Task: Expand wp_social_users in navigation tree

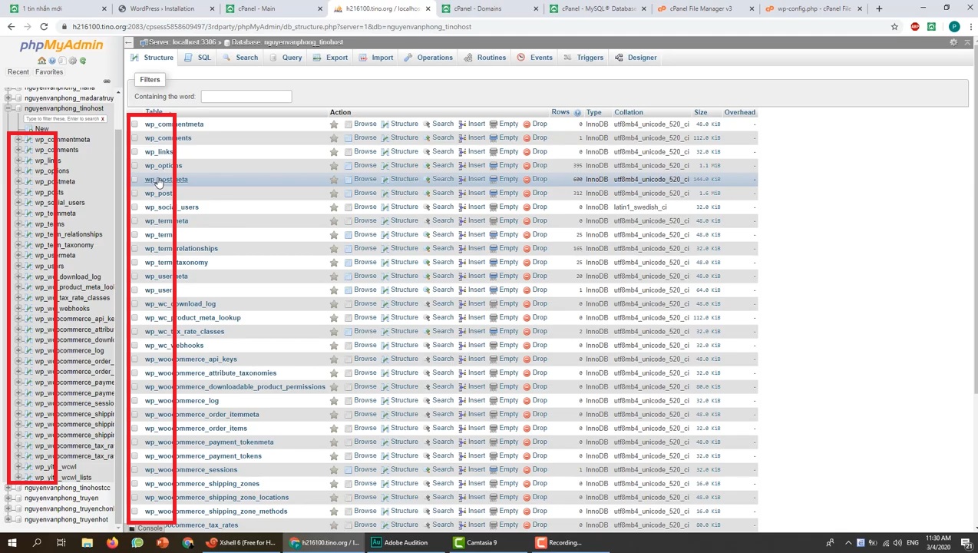Action: 18,203
